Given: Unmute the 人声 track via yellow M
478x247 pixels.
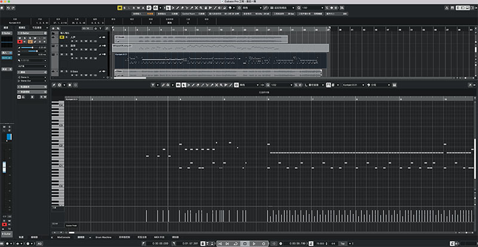Looking at the screenshot, I should click(x=62, y=37).
